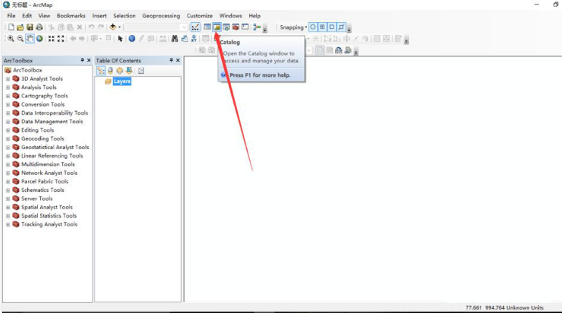Close the Table Of Contents panel

(x=178, y=61)
